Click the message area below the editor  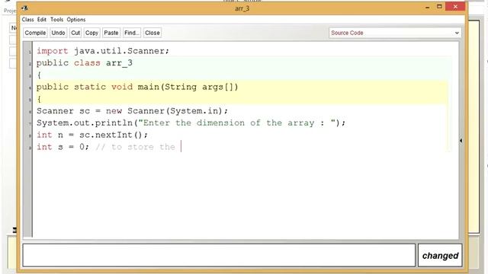pyautogui.click(x=219, y=255)
